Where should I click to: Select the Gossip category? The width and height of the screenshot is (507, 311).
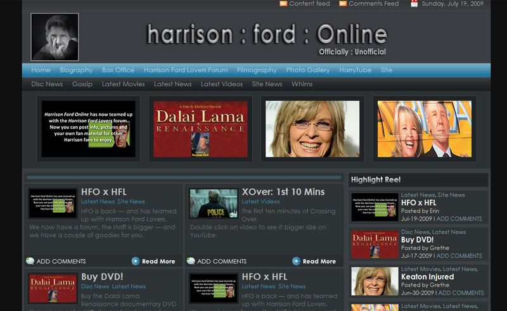(x=82, y=84)
